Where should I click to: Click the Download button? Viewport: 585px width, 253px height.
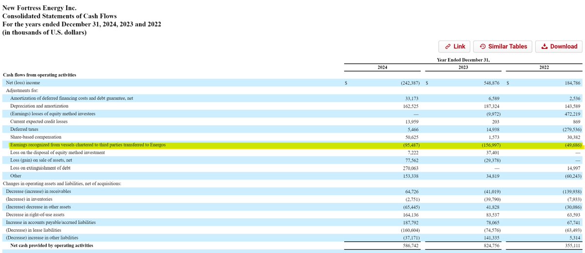click(x=559, y=46)
